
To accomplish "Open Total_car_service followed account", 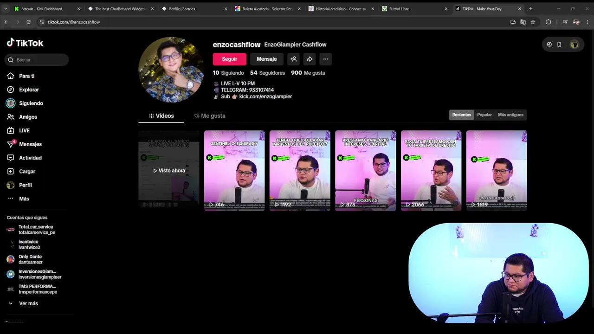I will [x=32, y=230].
